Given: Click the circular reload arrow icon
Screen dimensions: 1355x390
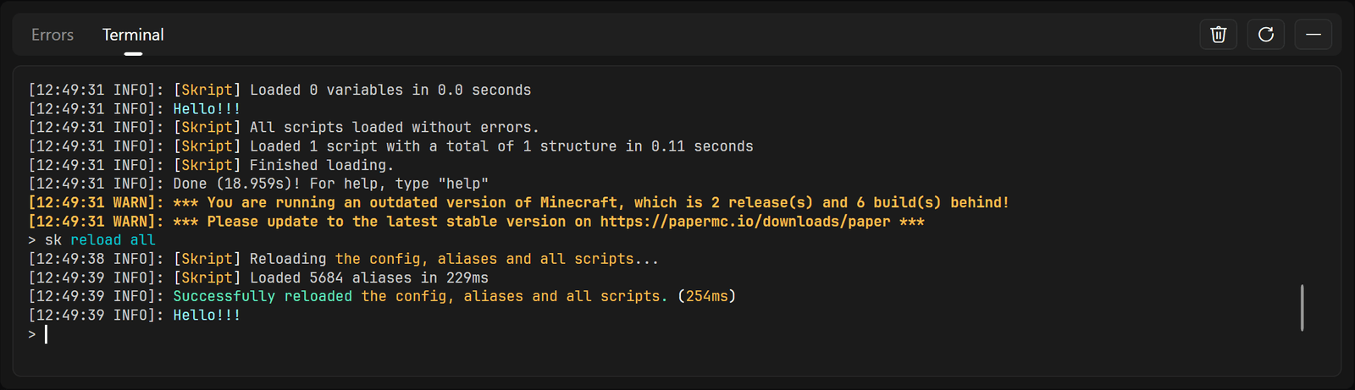Looking at the screenshot, I should click(1265, 35).
